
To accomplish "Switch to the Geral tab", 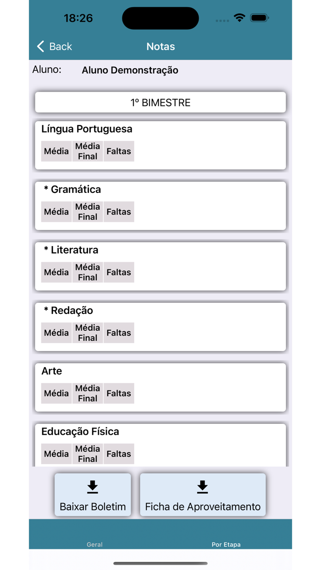I will 94,544.
